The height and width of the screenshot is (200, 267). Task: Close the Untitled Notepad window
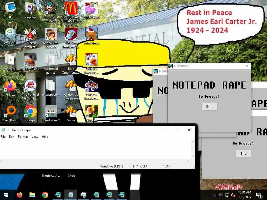pyautogui.click(x=189, y=130)
